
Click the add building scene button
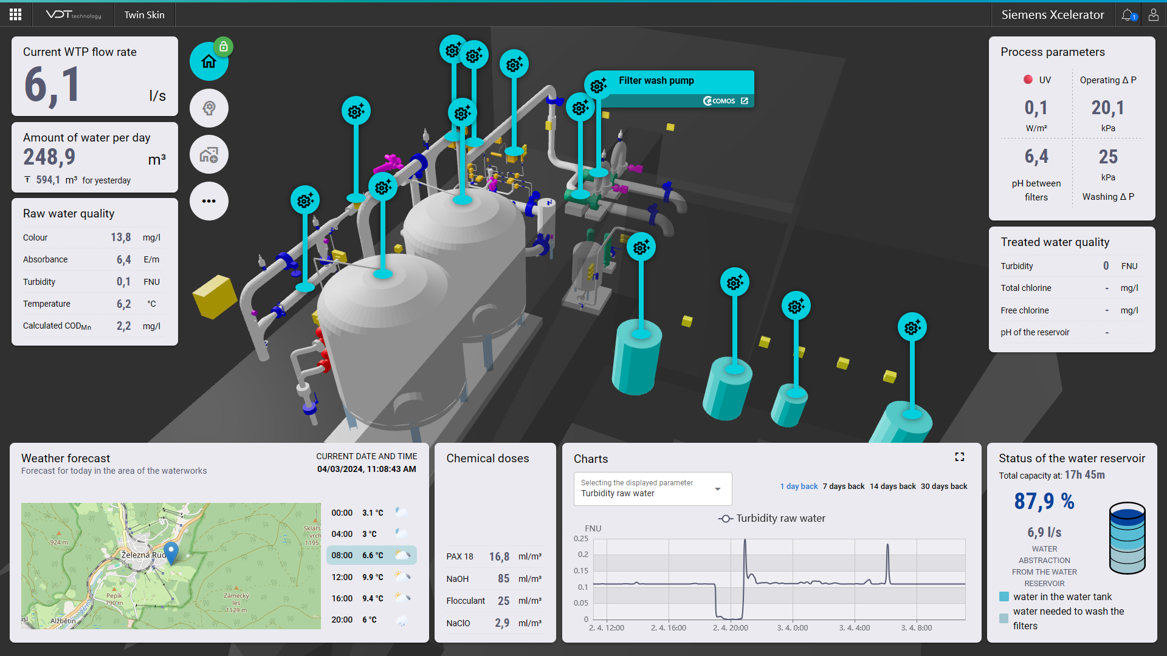(208, 155)
